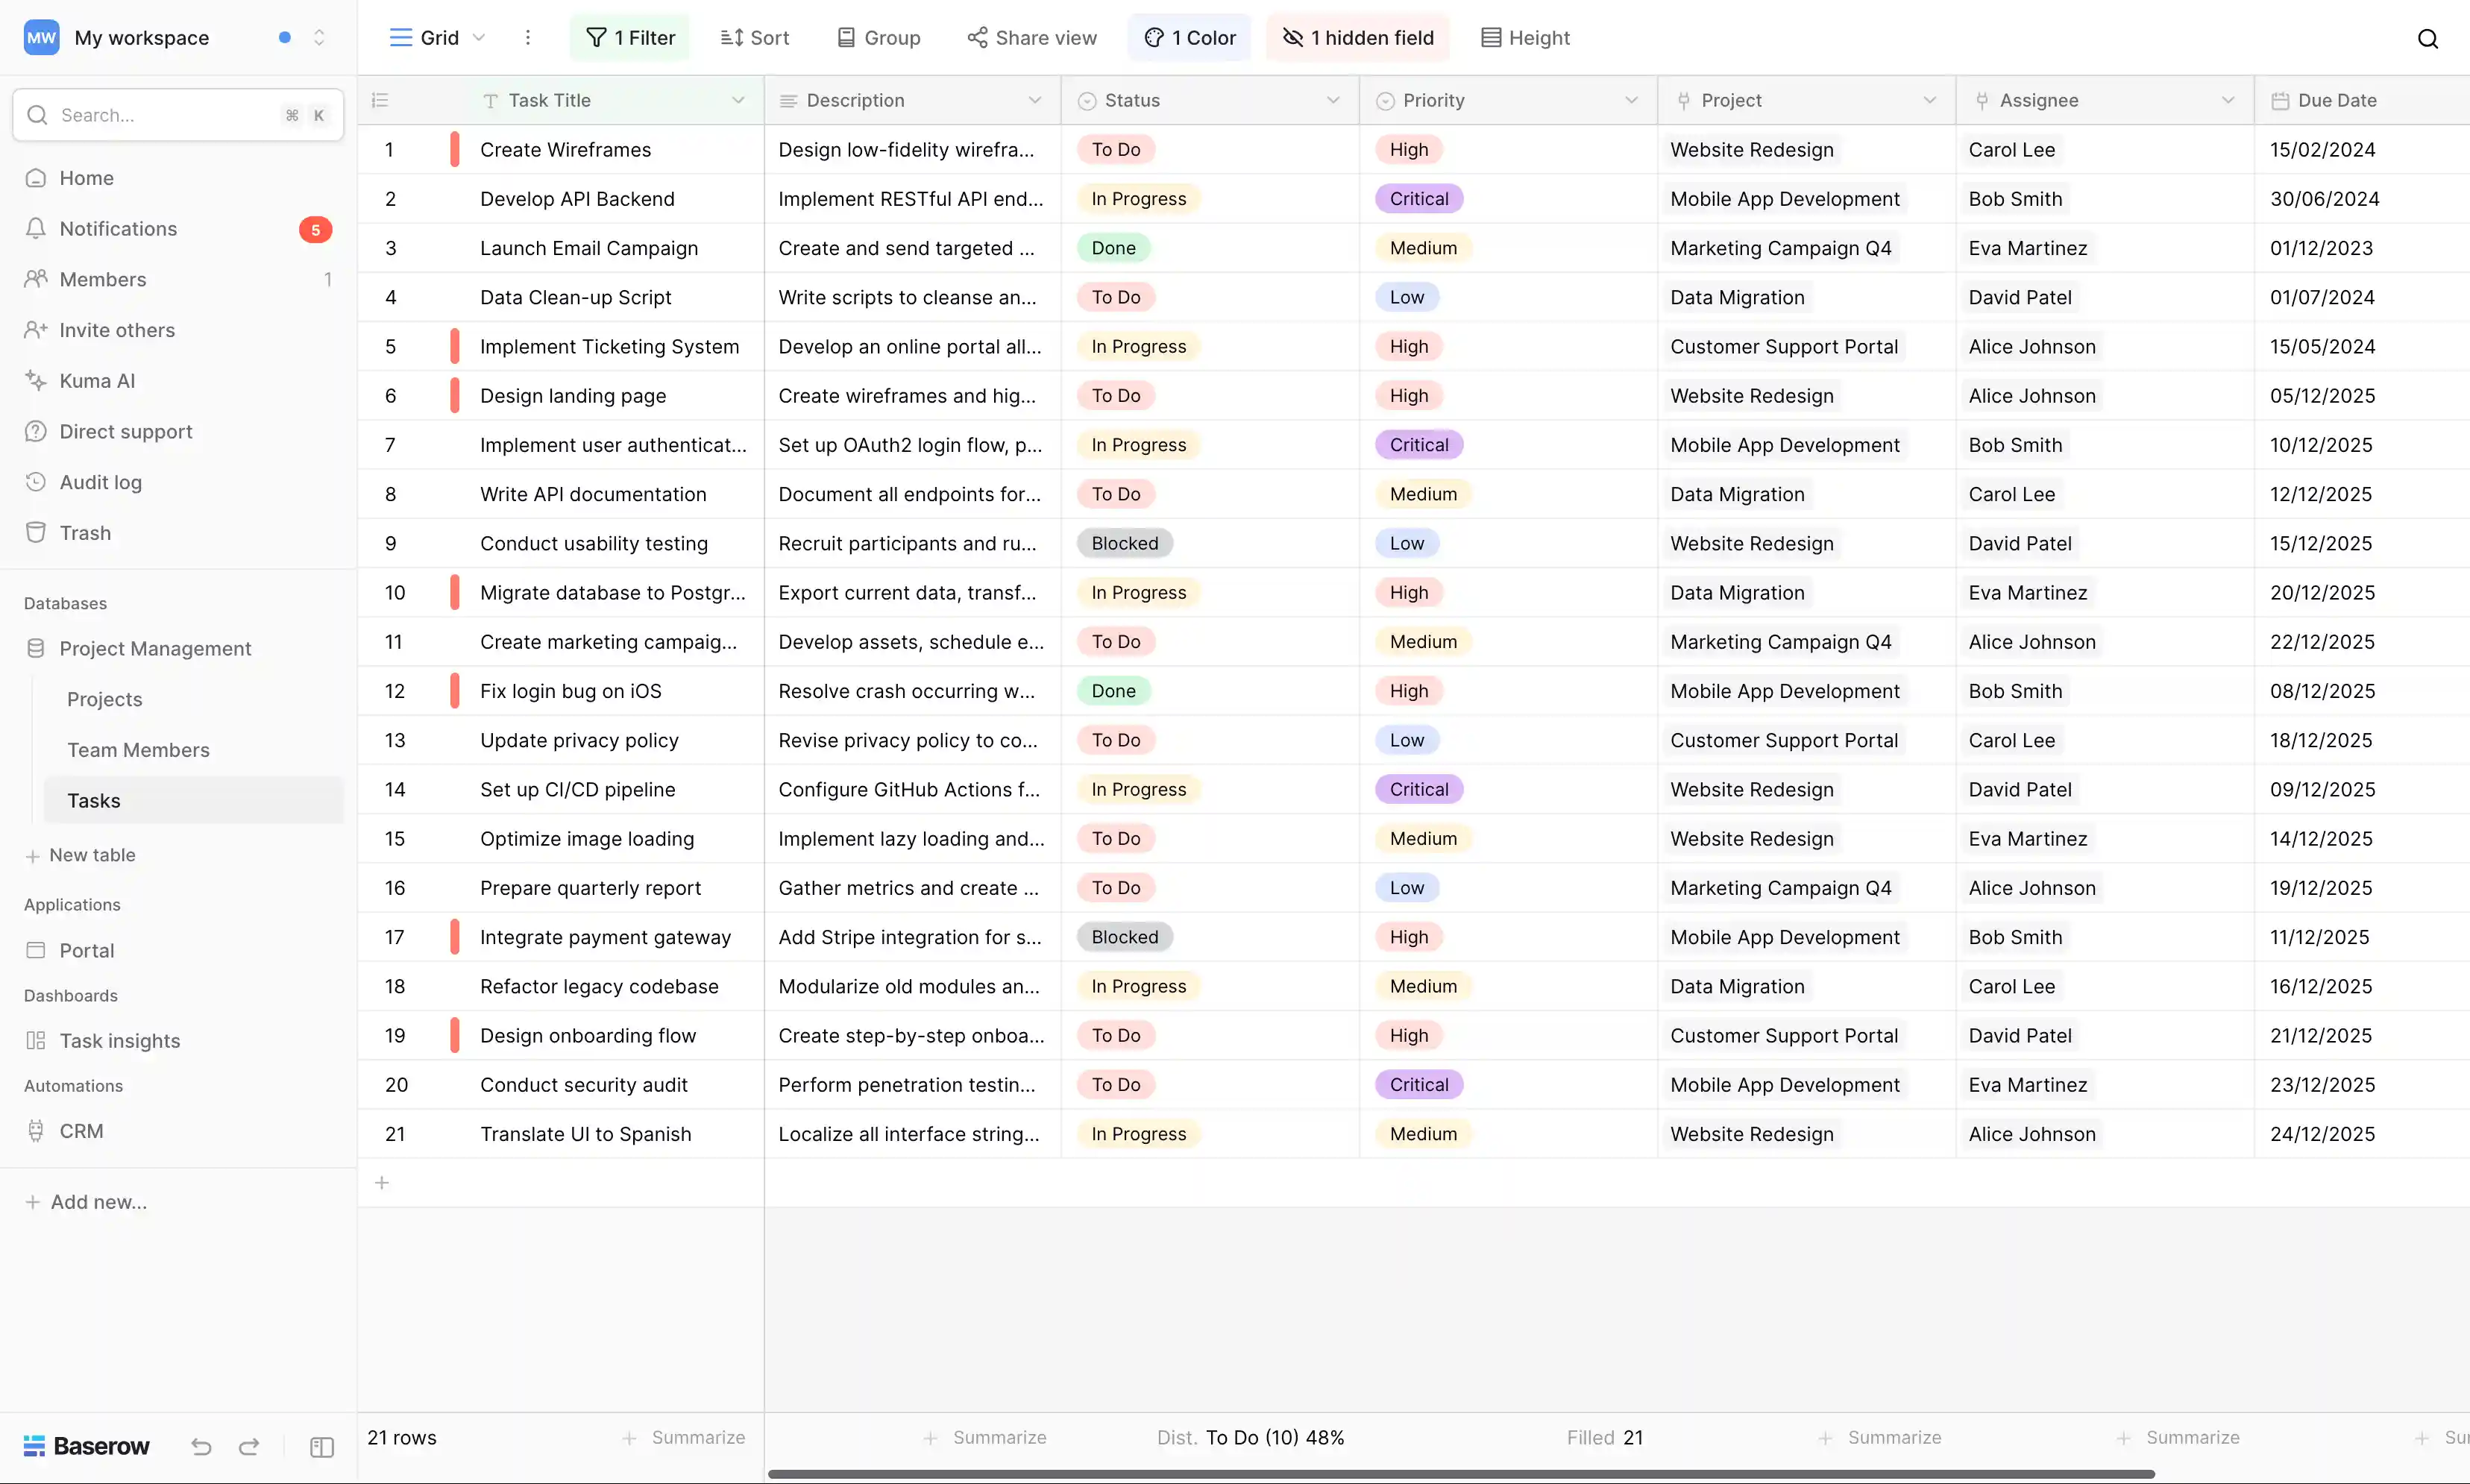2470x1484 pixels.
Task: Open the Trash from the sidebar
Action: [x=85, y=532]
